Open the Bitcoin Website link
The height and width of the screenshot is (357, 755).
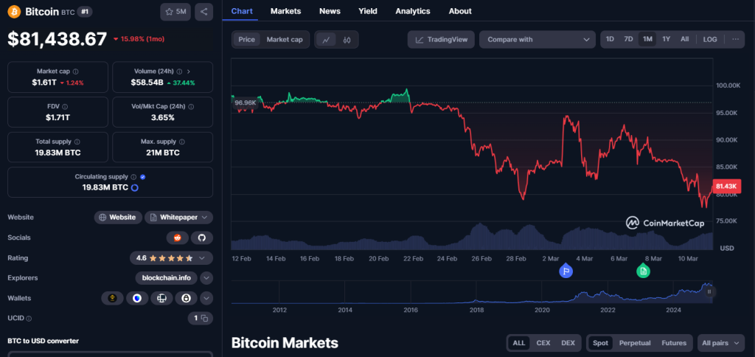tap(118, 218)
